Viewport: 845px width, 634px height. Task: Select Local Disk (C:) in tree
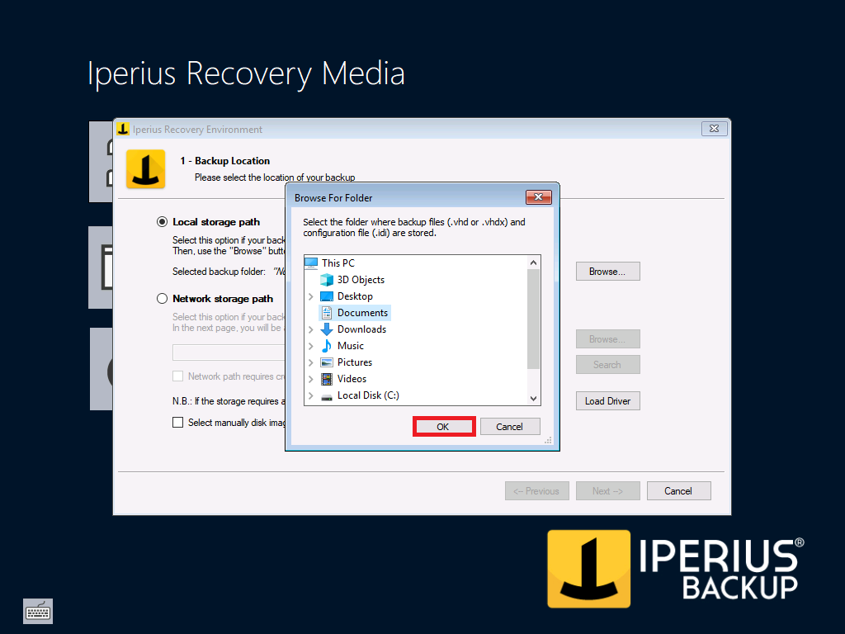click(x=368, y=395)
